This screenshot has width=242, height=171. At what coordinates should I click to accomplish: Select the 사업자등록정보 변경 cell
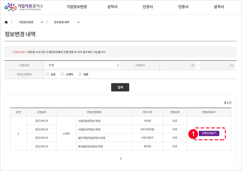(x=104, y=121)
